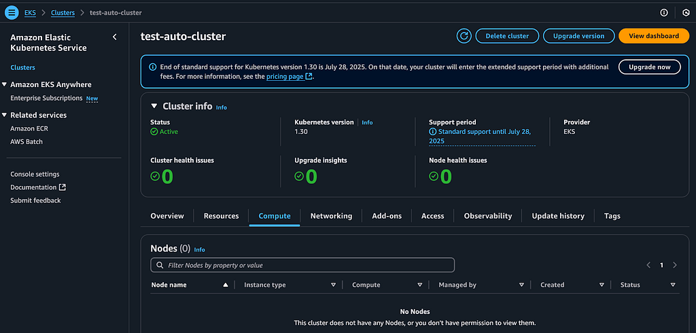
Task: Click the View dashboard button
Action: coord(654,36)
